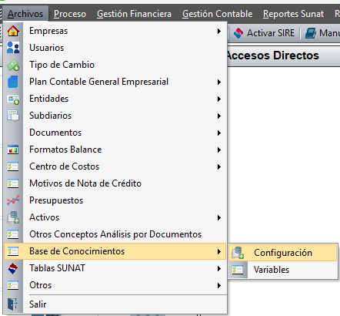This screenshot has width=340, height=316.
Task: Expand the Entidades submenu arrow
Action: point(219,99)
